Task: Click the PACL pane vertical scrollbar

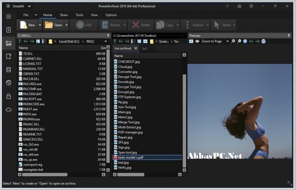Action: click(108, 106)
